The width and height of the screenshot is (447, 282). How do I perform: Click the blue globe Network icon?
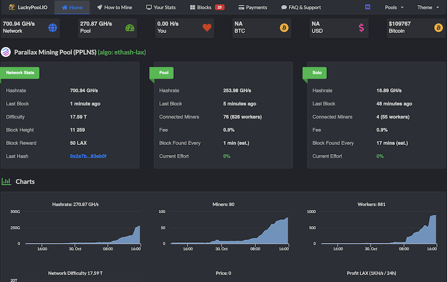(x=53, y=27)
